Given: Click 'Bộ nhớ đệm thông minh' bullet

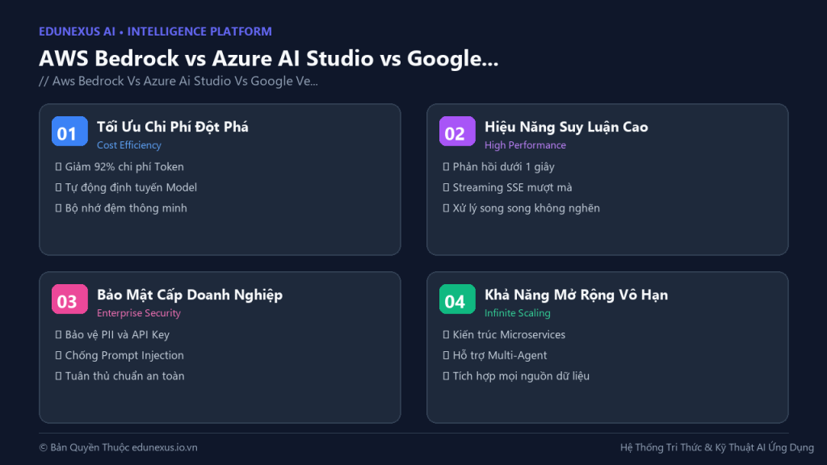Looking at the screenshot, I should pos(121,207).
